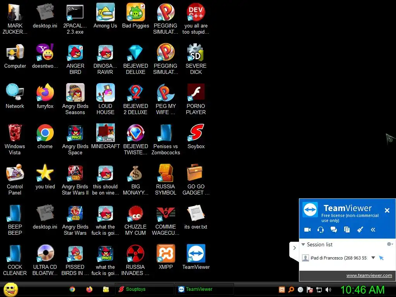Launch Firefox from taskbar quick launch
The image size is (396, 297).
[89, 289]
